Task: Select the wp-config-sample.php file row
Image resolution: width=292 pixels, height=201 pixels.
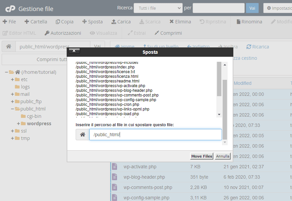Action: (201, 197)
